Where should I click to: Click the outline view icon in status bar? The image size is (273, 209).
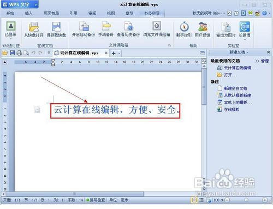[x=201, y=200]
